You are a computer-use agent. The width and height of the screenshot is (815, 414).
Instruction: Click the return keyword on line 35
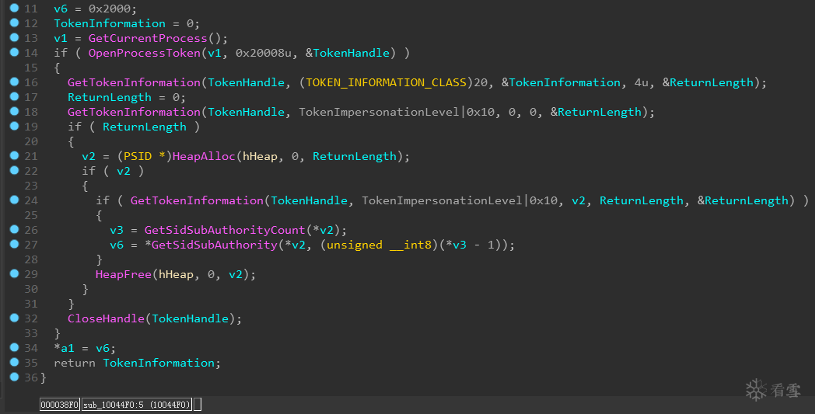tap(75, 363)
